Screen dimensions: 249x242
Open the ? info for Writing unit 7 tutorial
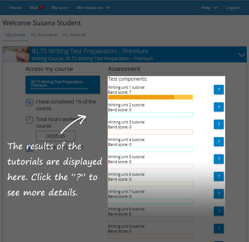click(x=219, y=194)
